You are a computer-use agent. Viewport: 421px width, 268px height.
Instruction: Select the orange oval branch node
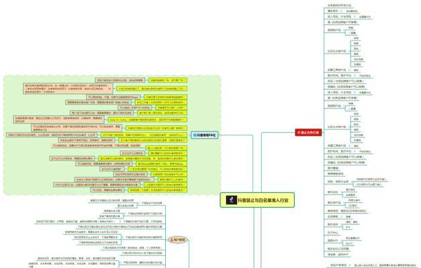tap(178, 240)
